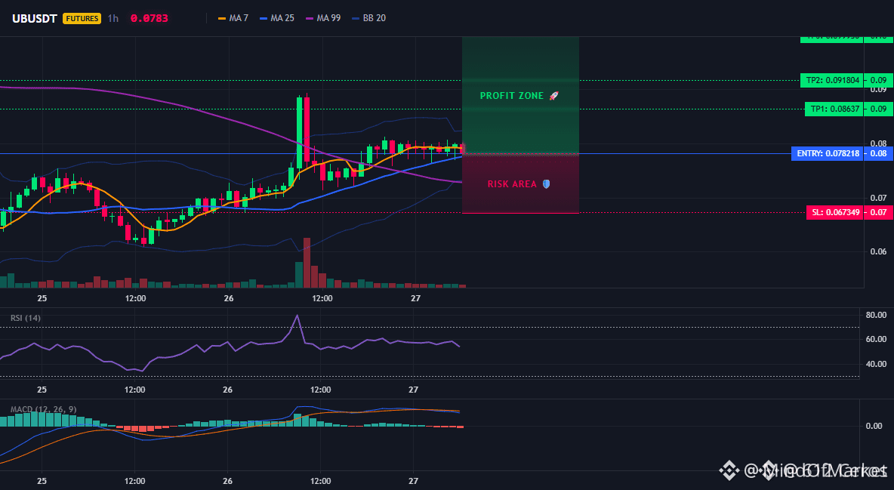
Task: Click the FUTURES badge
Action: point(82,18)
